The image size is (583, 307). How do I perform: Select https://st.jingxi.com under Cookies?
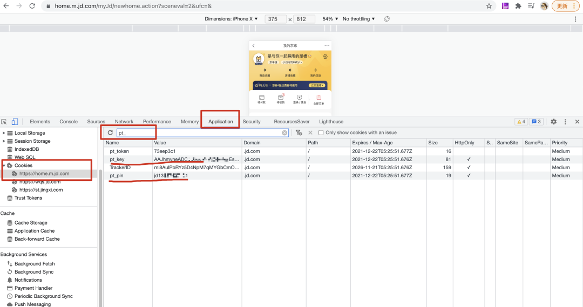(41, 190)
